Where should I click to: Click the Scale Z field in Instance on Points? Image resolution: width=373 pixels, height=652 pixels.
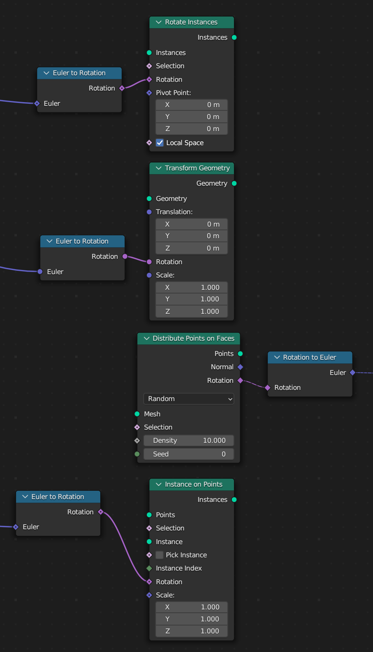(x=191, y=631)
